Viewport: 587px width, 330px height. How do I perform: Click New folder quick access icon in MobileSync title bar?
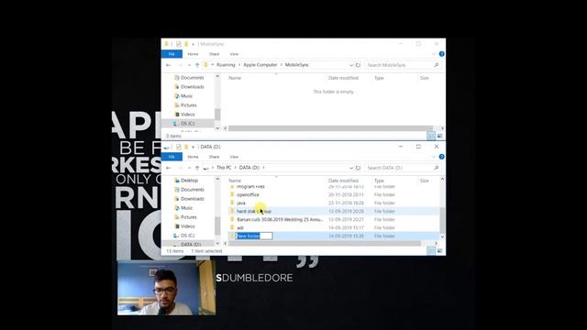tap(186, 44)
